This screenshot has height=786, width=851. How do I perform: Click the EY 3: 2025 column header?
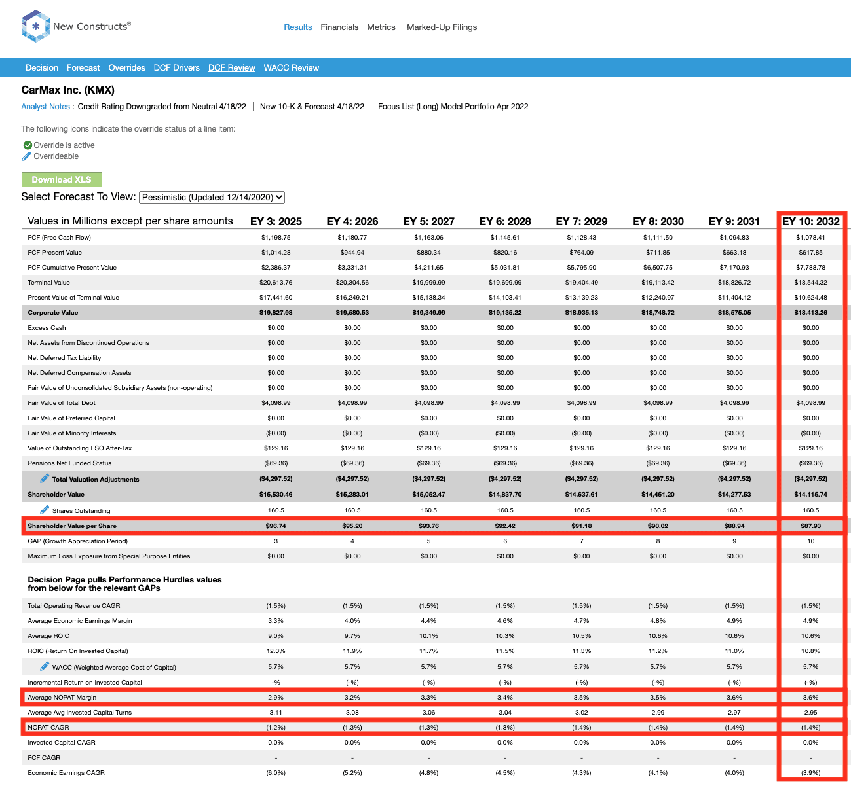(x=276, y=221)
